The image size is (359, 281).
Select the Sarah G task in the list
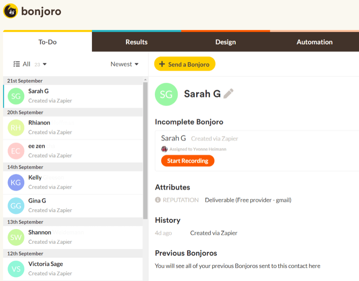(x=73, y=96)
